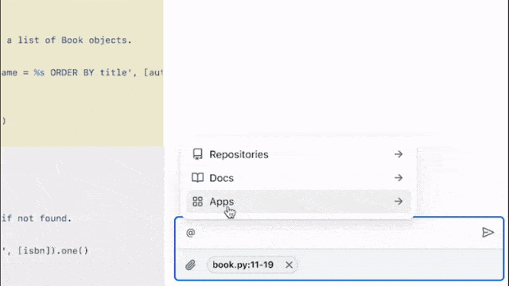Expand Repositories submenu via its arrow
509x286 pixels.
[x=398, y=154]
